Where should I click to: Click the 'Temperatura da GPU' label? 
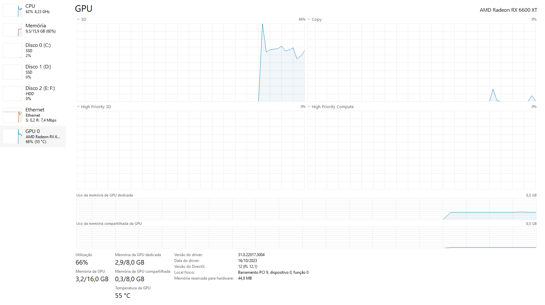133,288
